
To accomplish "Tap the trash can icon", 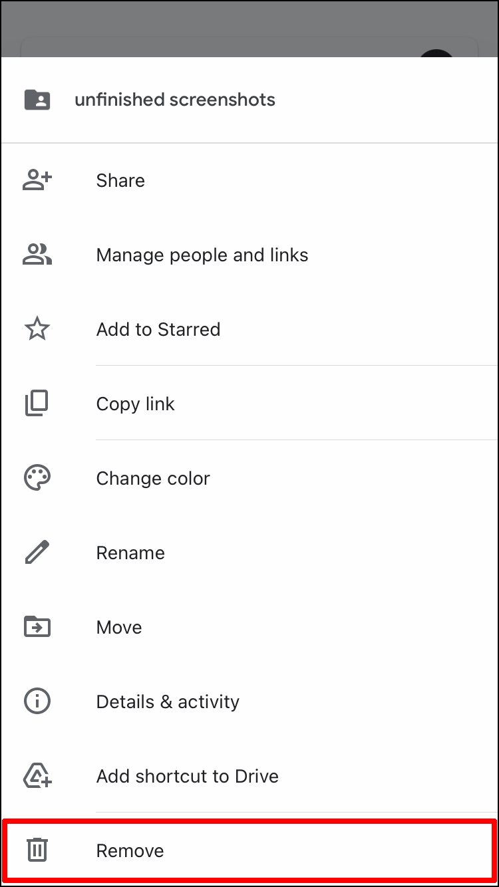I will (x=37, y=850).
